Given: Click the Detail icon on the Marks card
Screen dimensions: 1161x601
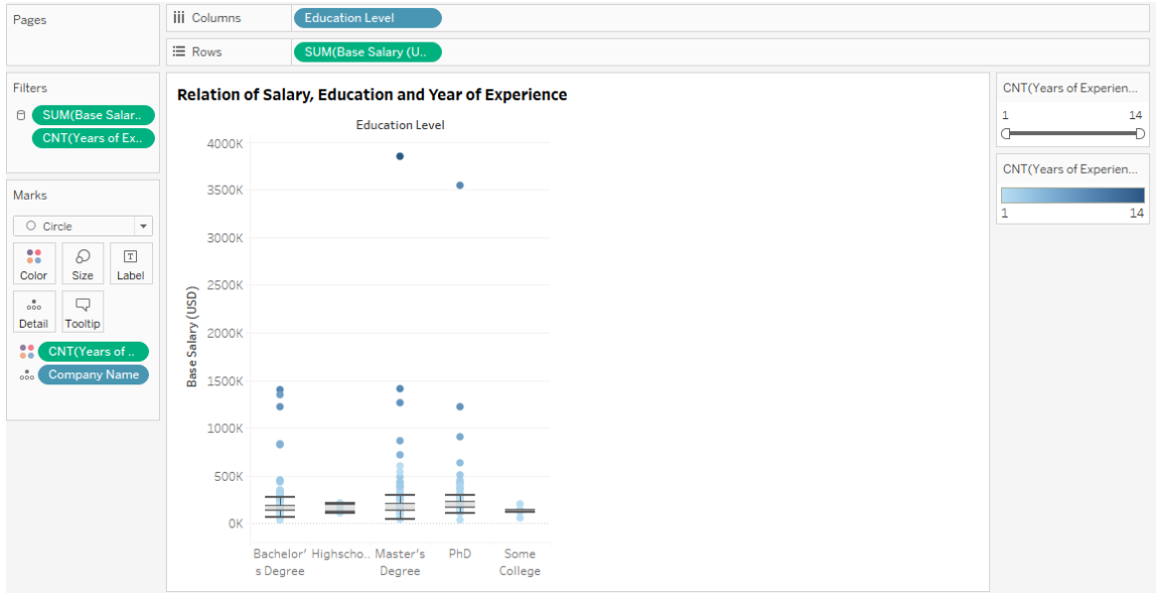Looking at the screenshot, I should (x=34, y=311).
